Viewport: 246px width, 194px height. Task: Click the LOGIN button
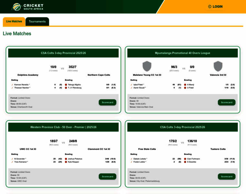point(215,6)
